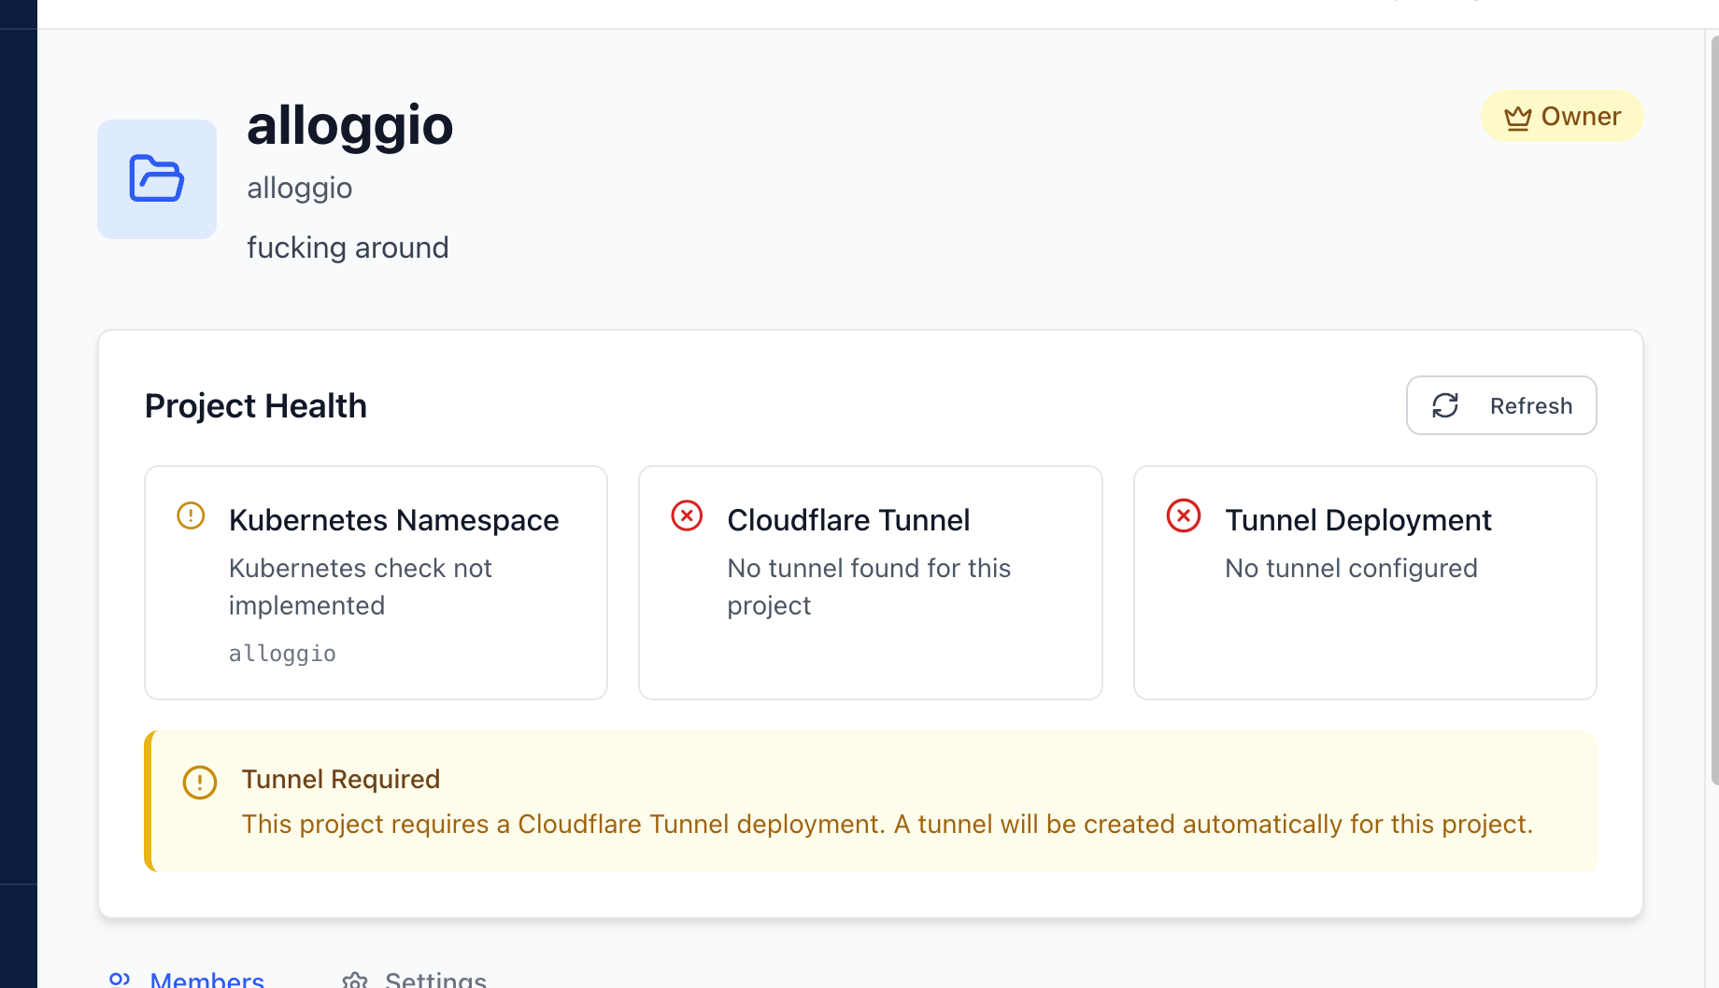Viewport: 1719px width, 988px height.
Task: Click 'No tunnel configured' status text
Action: (x=1351, y=568)
